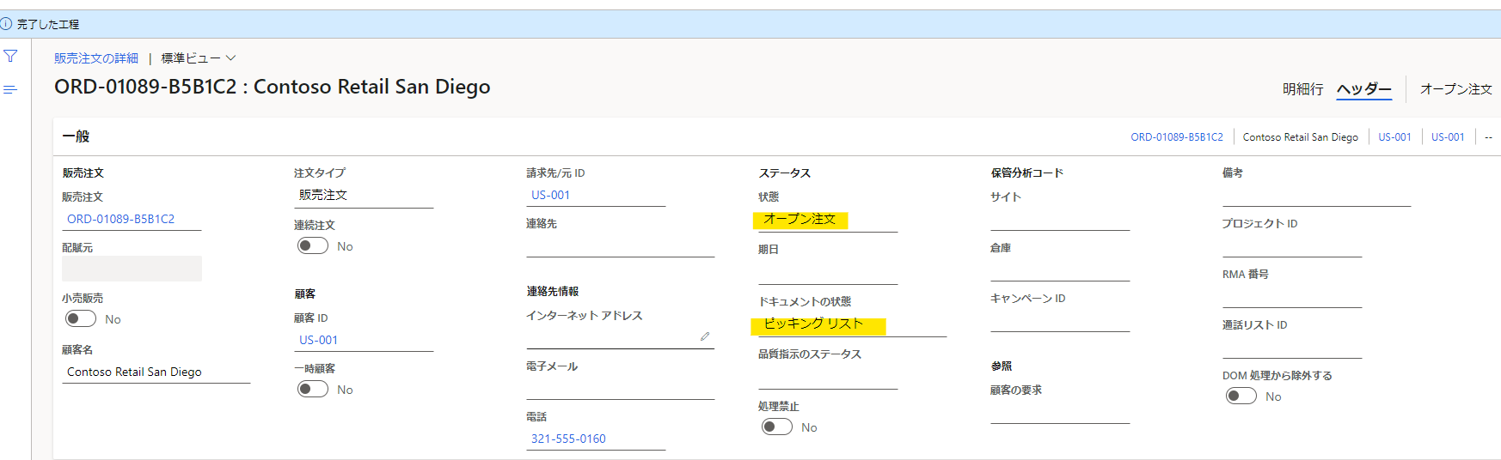Click the 顧客名 Contoso Retail San Diego field

click(156, 372)
